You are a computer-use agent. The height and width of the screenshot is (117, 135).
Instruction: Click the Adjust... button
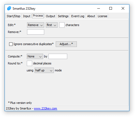(66, 44)
